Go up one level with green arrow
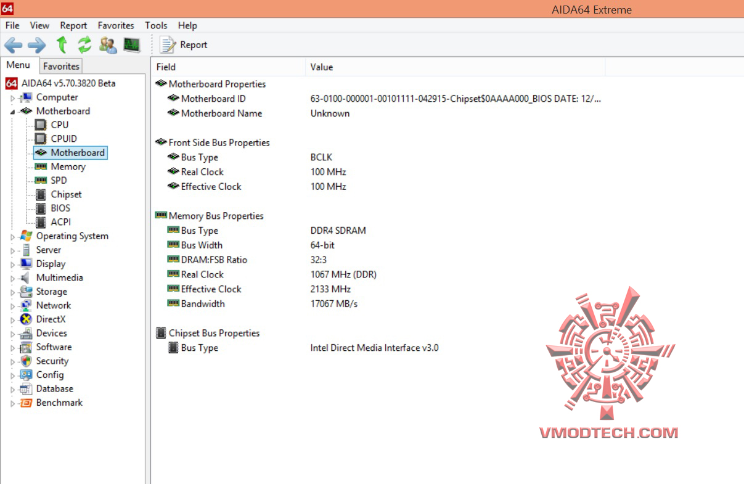 click(x=62, y=45)
